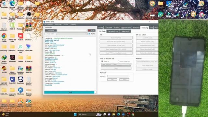Open Google Chrome from the taskbar
Image resolution: width=208 pixels, height=117 pixels.
(x=133, y=114)
